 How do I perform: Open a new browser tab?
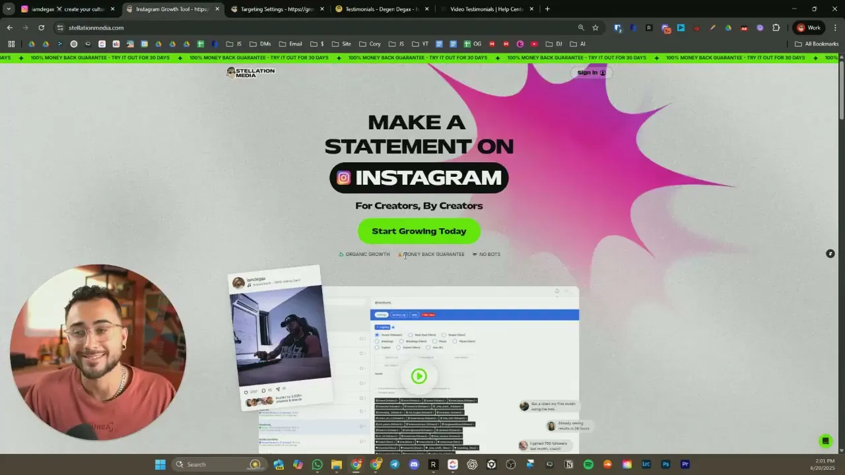tap(547, 9)
